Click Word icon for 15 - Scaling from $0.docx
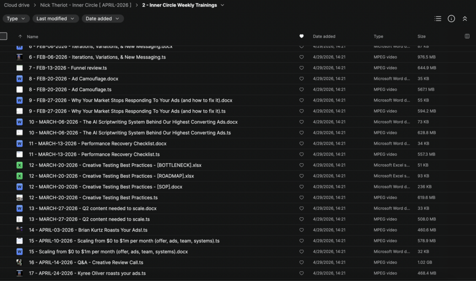This screenshot has width=476, height=281. [x=20, y=252]
